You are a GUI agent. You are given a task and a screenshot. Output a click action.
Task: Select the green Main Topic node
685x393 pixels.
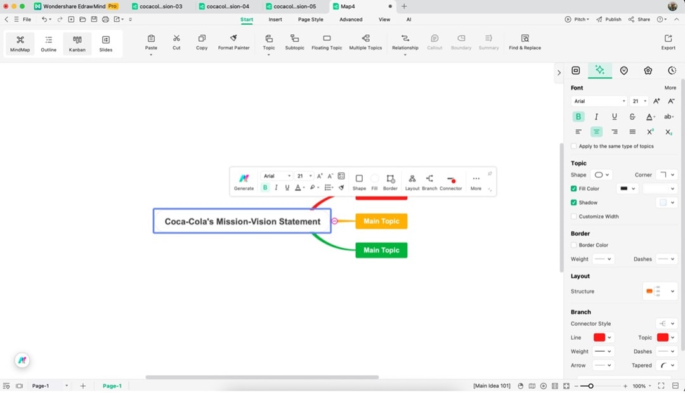coord(381,250)
